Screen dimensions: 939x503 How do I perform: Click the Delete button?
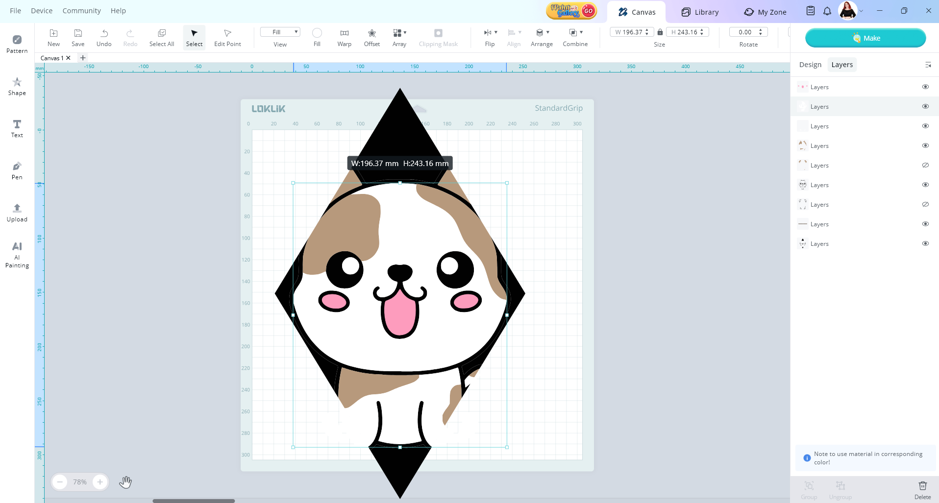point(922,489)
